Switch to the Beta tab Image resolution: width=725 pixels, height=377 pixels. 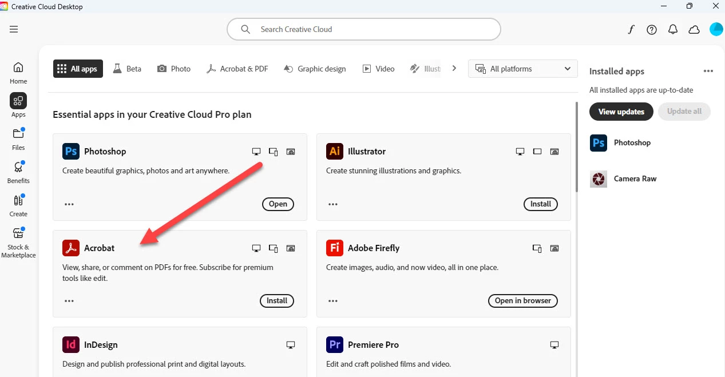click(127, 69)
